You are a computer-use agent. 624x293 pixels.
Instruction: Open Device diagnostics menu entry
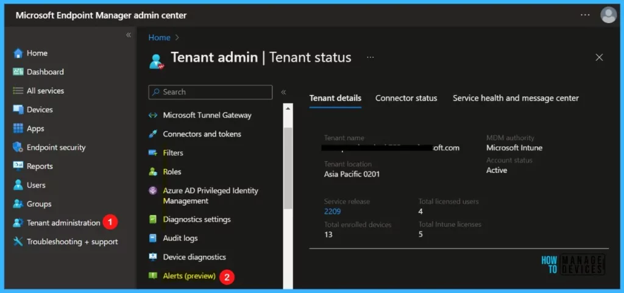point(194,257)
